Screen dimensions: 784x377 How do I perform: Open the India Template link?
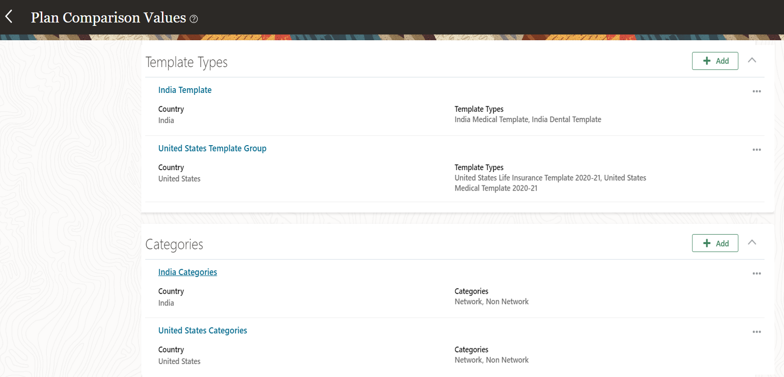tap(185, 90)
